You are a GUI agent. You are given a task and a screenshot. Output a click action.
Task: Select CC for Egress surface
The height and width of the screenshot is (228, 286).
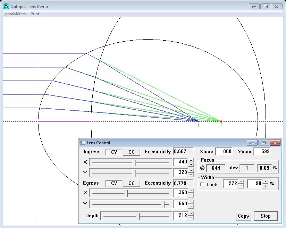coord(132,183)
